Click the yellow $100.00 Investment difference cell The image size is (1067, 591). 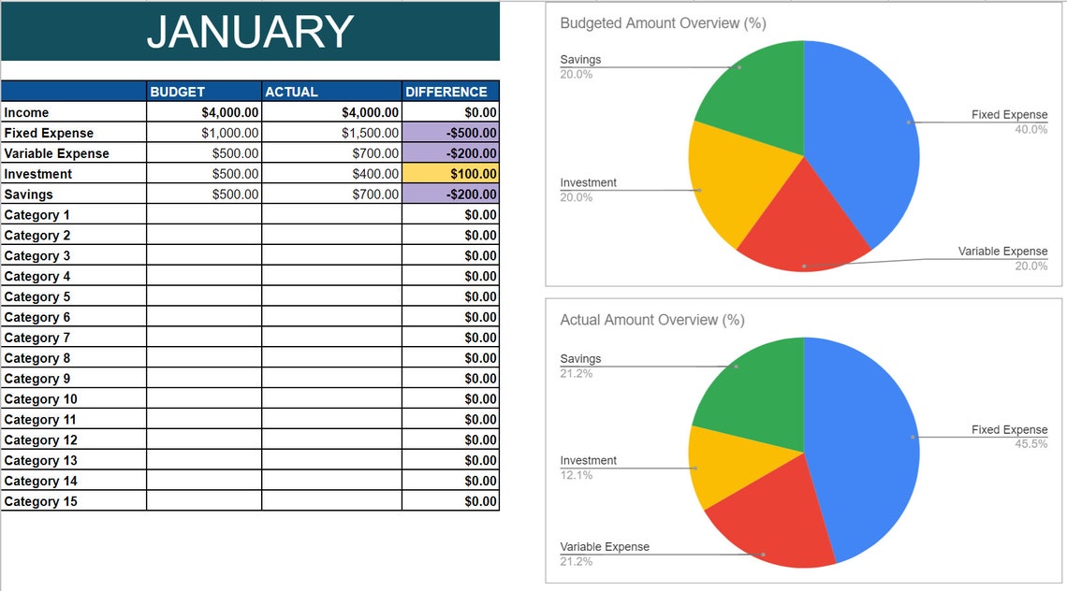click(450, 173)
